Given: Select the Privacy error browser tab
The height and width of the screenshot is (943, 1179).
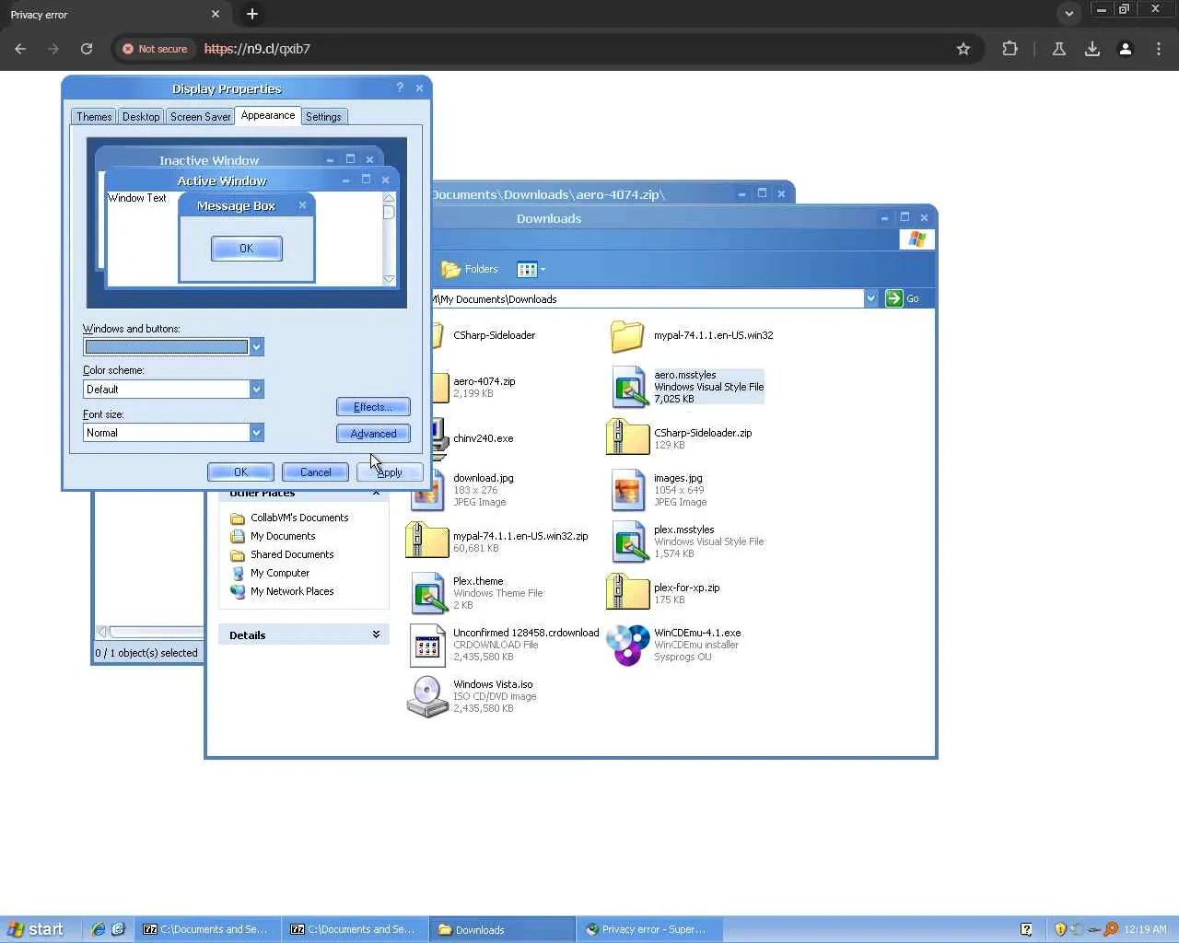Looking at the screenshot, I should pyautogui.click(x=114, y=15).
